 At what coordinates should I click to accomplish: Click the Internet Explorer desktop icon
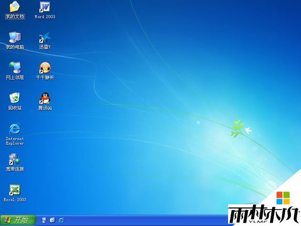[x=15, y=129]
